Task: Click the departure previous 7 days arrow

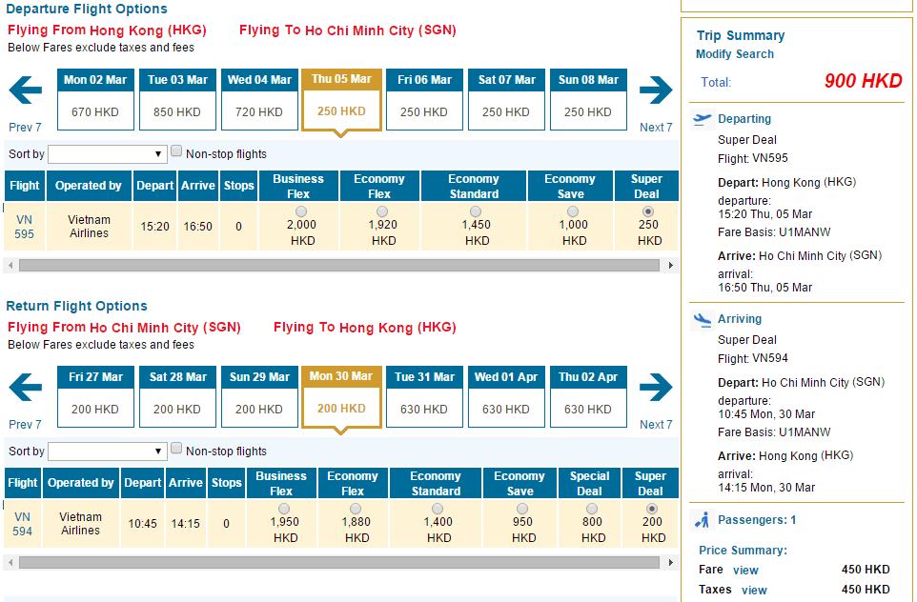Action: click(26, 91)
